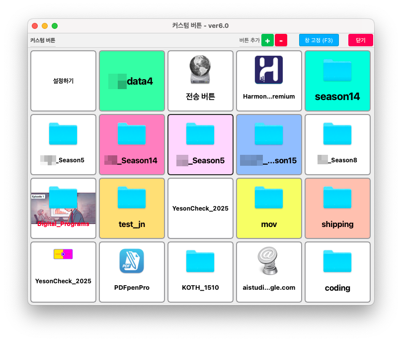
Task: Click the 창 고정 (F3) button
Action: [x=319, y=40]
